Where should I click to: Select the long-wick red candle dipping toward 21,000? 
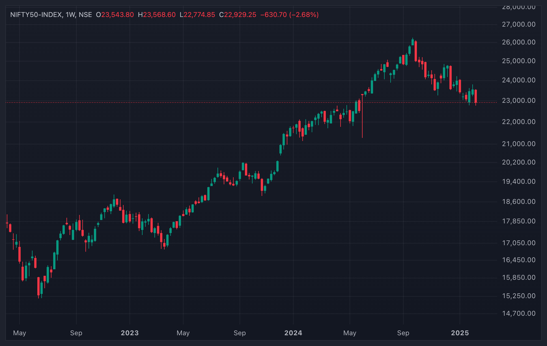[x=362, y=116]
